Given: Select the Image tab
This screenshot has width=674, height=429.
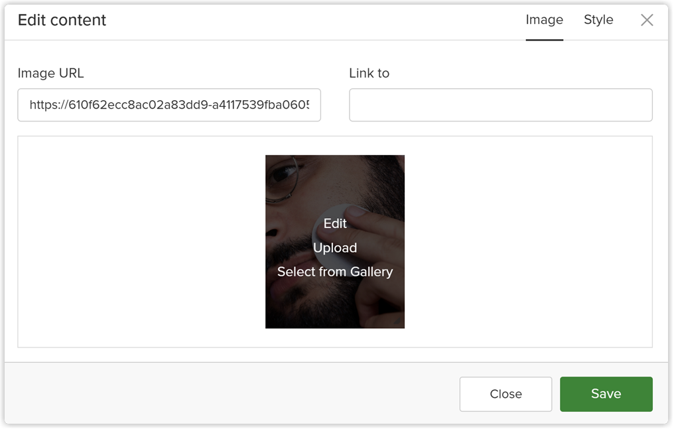Looking at the screenshot, I should [x=544, y=20].
